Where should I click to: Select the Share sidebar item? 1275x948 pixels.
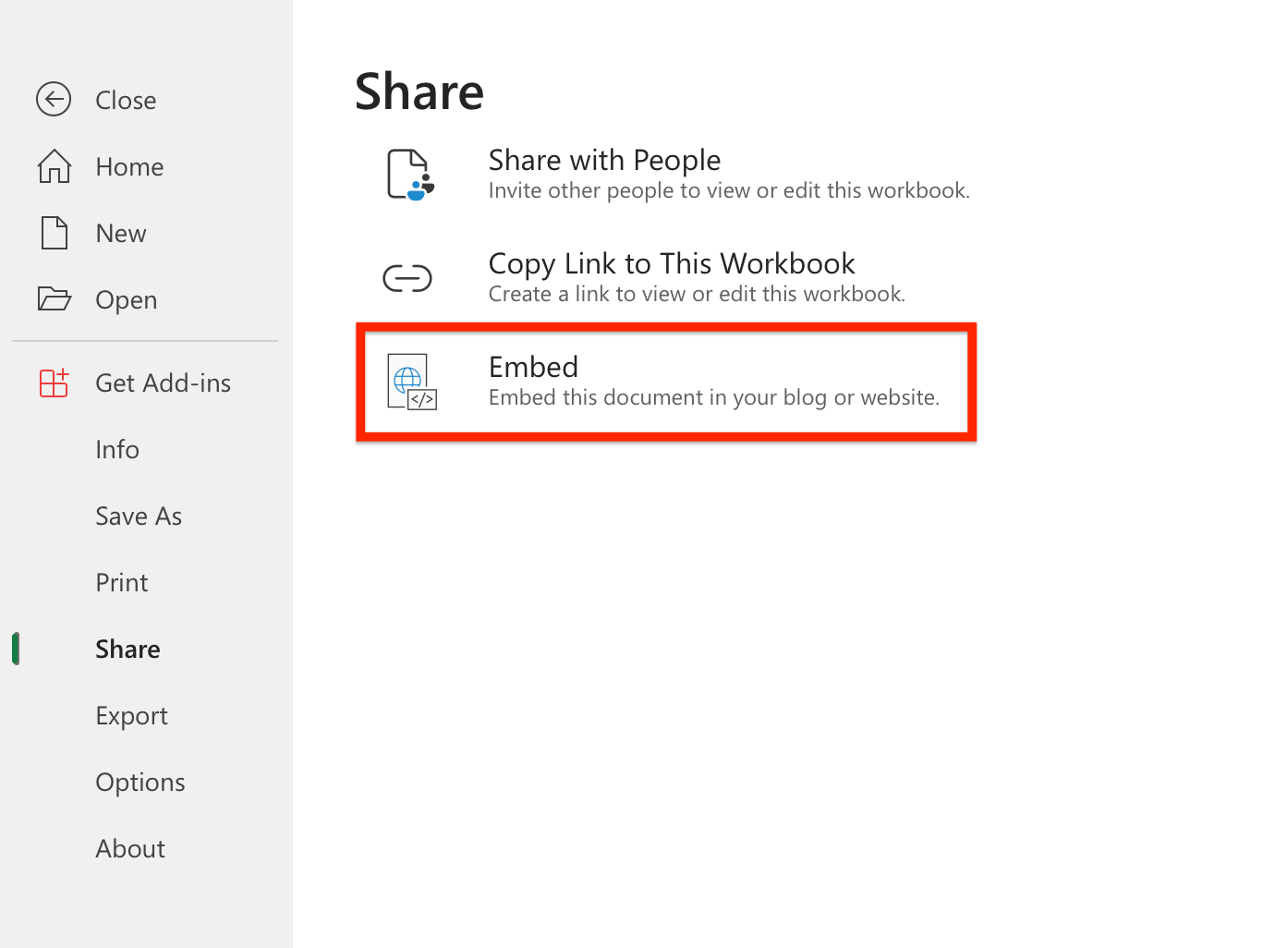[127, 649]
